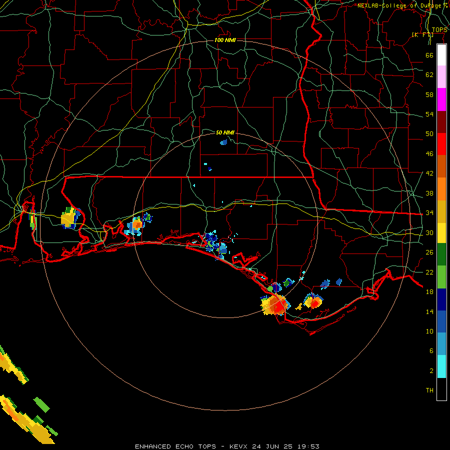The height and width of the screenshot is (450, 450).
Task: Pick the gold legend swatch
Action: (x=441, y=211)
